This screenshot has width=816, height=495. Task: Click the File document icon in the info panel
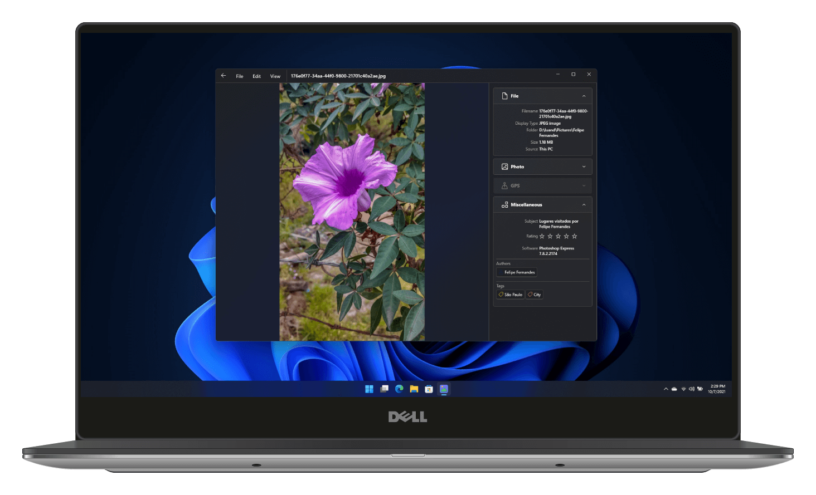[505, 95]
